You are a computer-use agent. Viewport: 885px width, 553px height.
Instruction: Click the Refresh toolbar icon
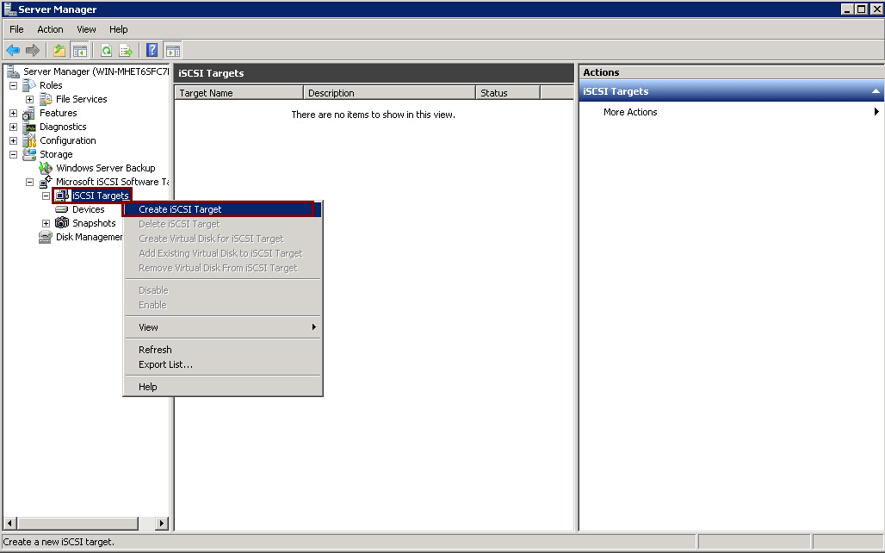[106, 50]
